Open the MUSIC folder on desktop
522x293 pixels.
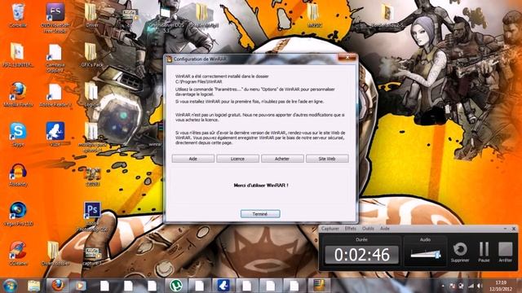(314, 15)
